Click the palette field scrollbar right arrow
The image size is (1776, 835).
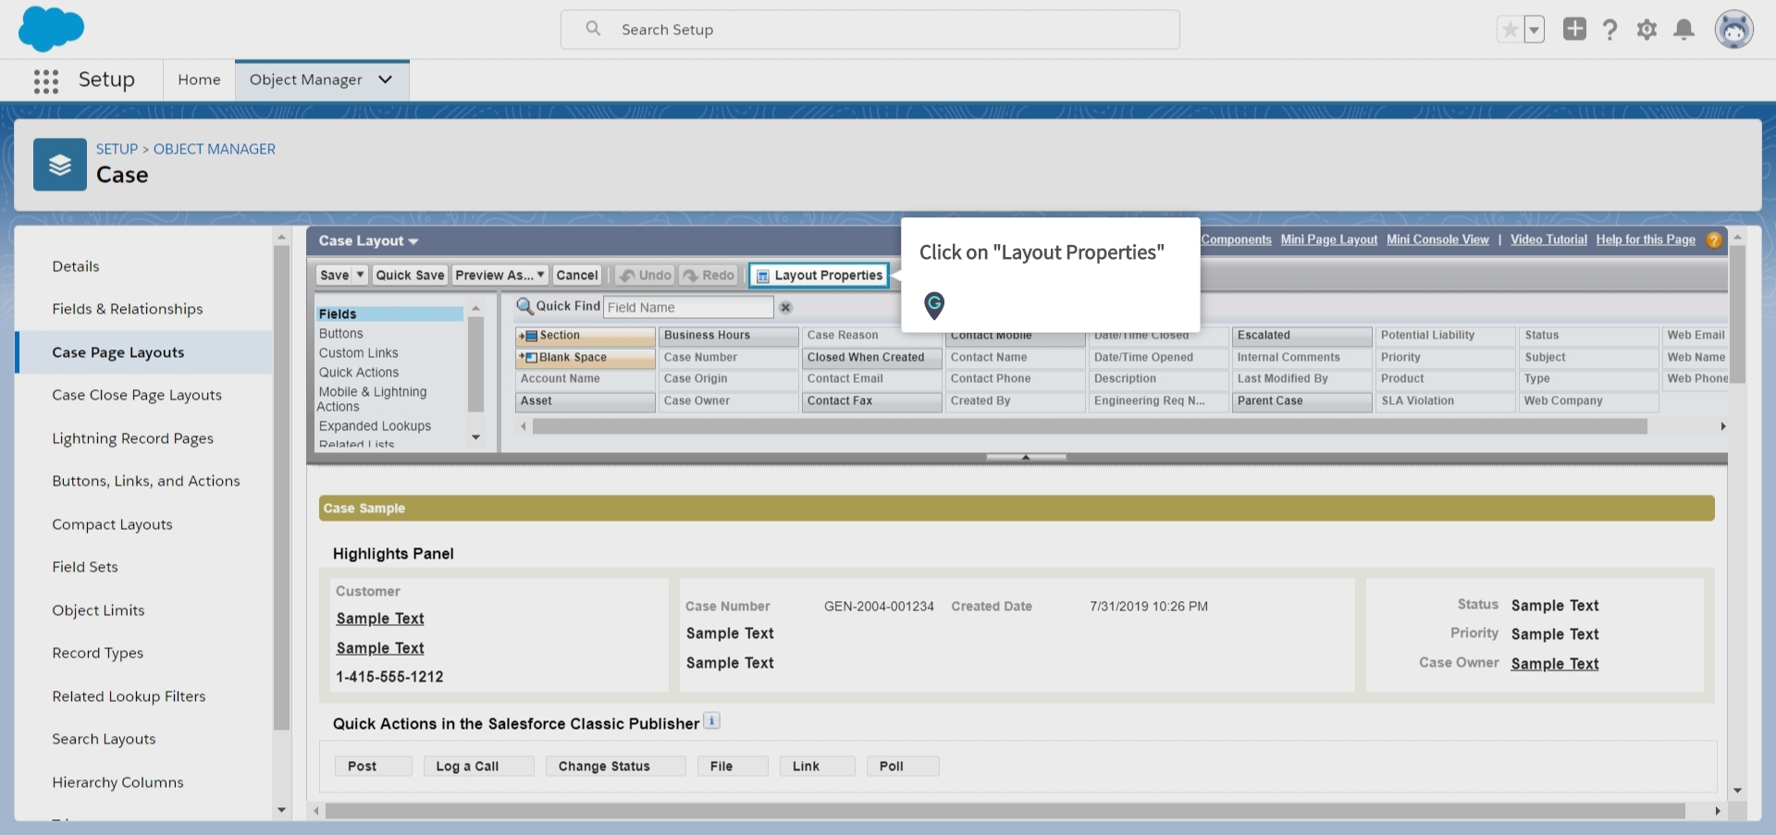pyautogui.click(x=1722, y=426)
